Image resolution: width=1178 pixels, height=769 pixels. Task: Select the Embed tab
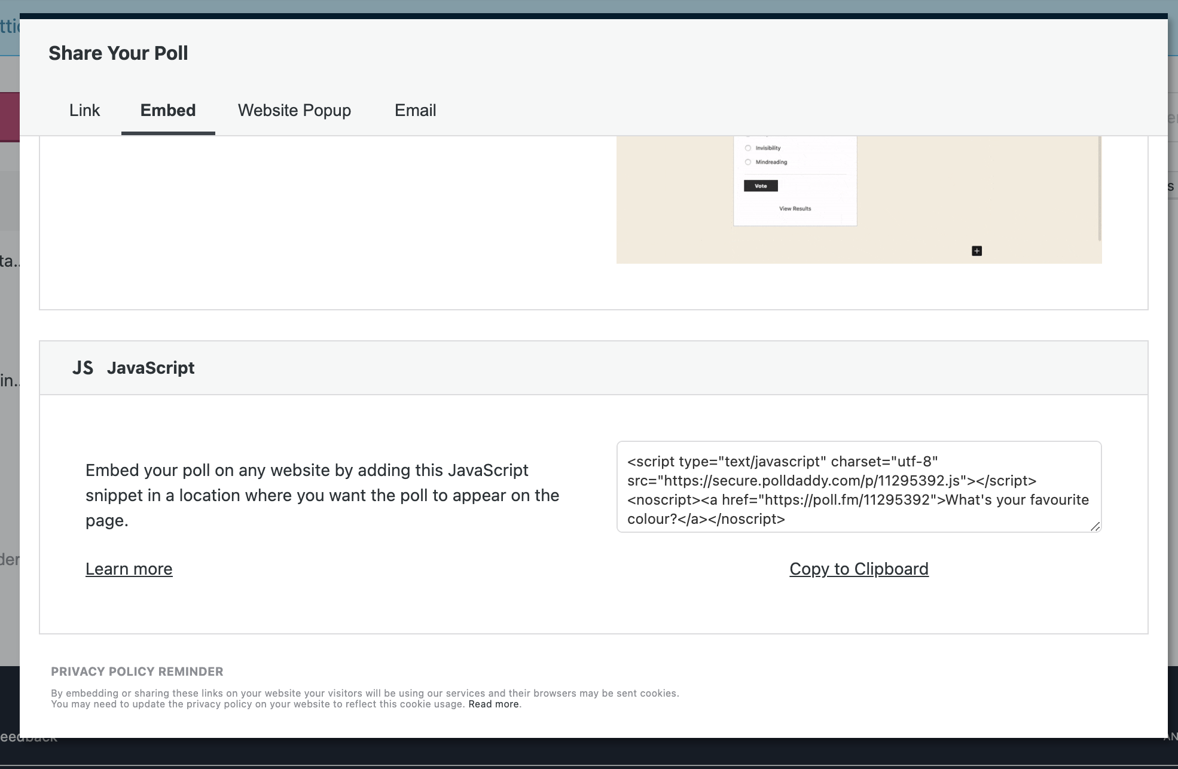(167, 110)
